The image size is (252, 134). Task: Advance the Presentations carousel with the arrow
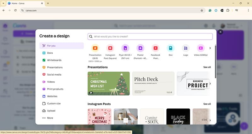[210, 84]
